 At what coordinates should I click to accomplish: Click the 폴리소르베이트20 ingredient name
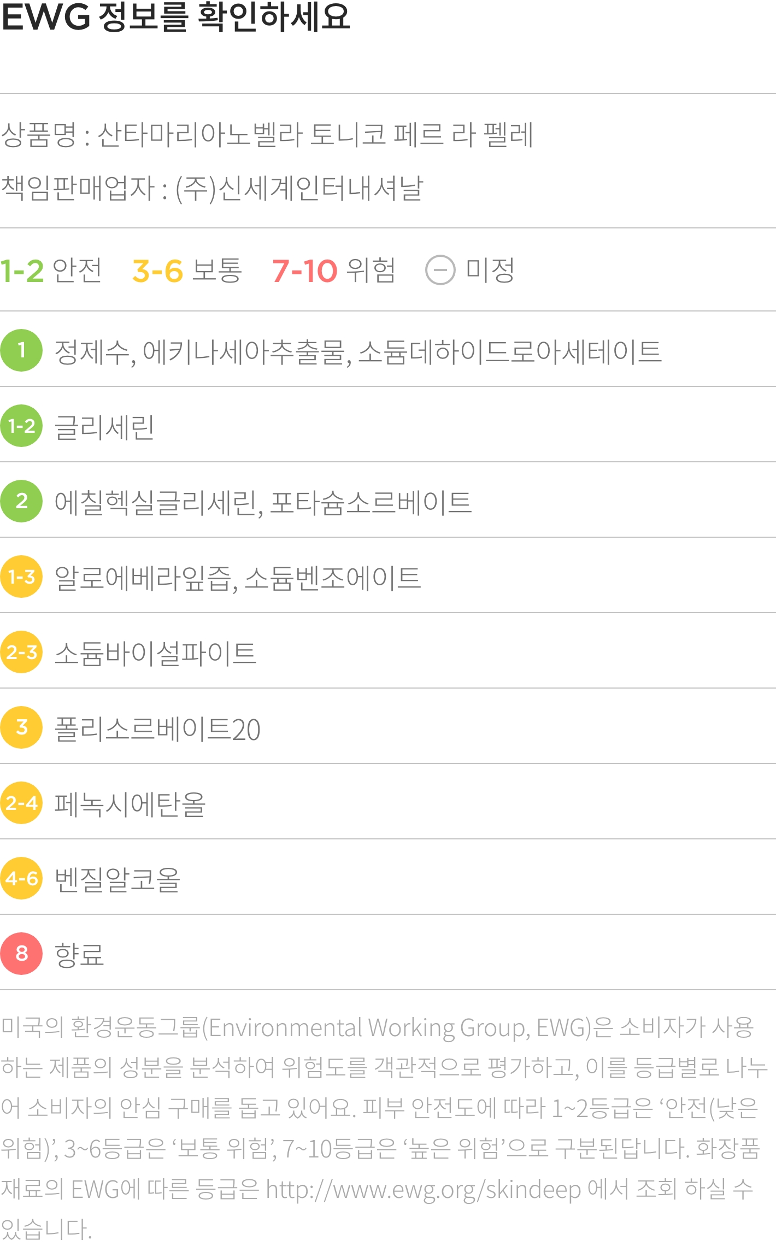tap(157, 729)
